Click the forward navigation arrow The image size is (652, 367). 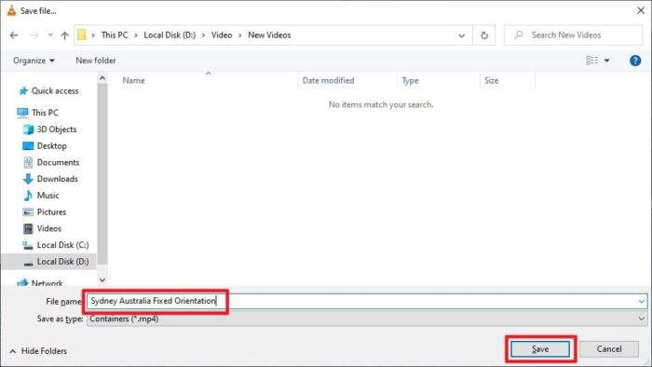(x=34, y=35)
